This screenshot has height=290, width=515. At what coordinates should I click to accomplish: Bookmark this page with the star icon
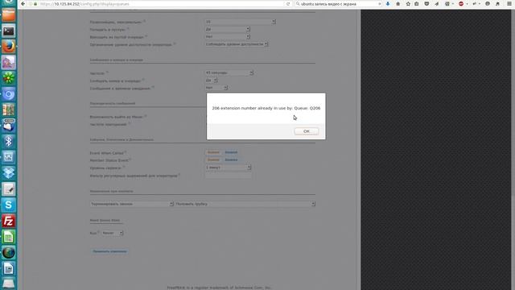(x=408, y=3)
